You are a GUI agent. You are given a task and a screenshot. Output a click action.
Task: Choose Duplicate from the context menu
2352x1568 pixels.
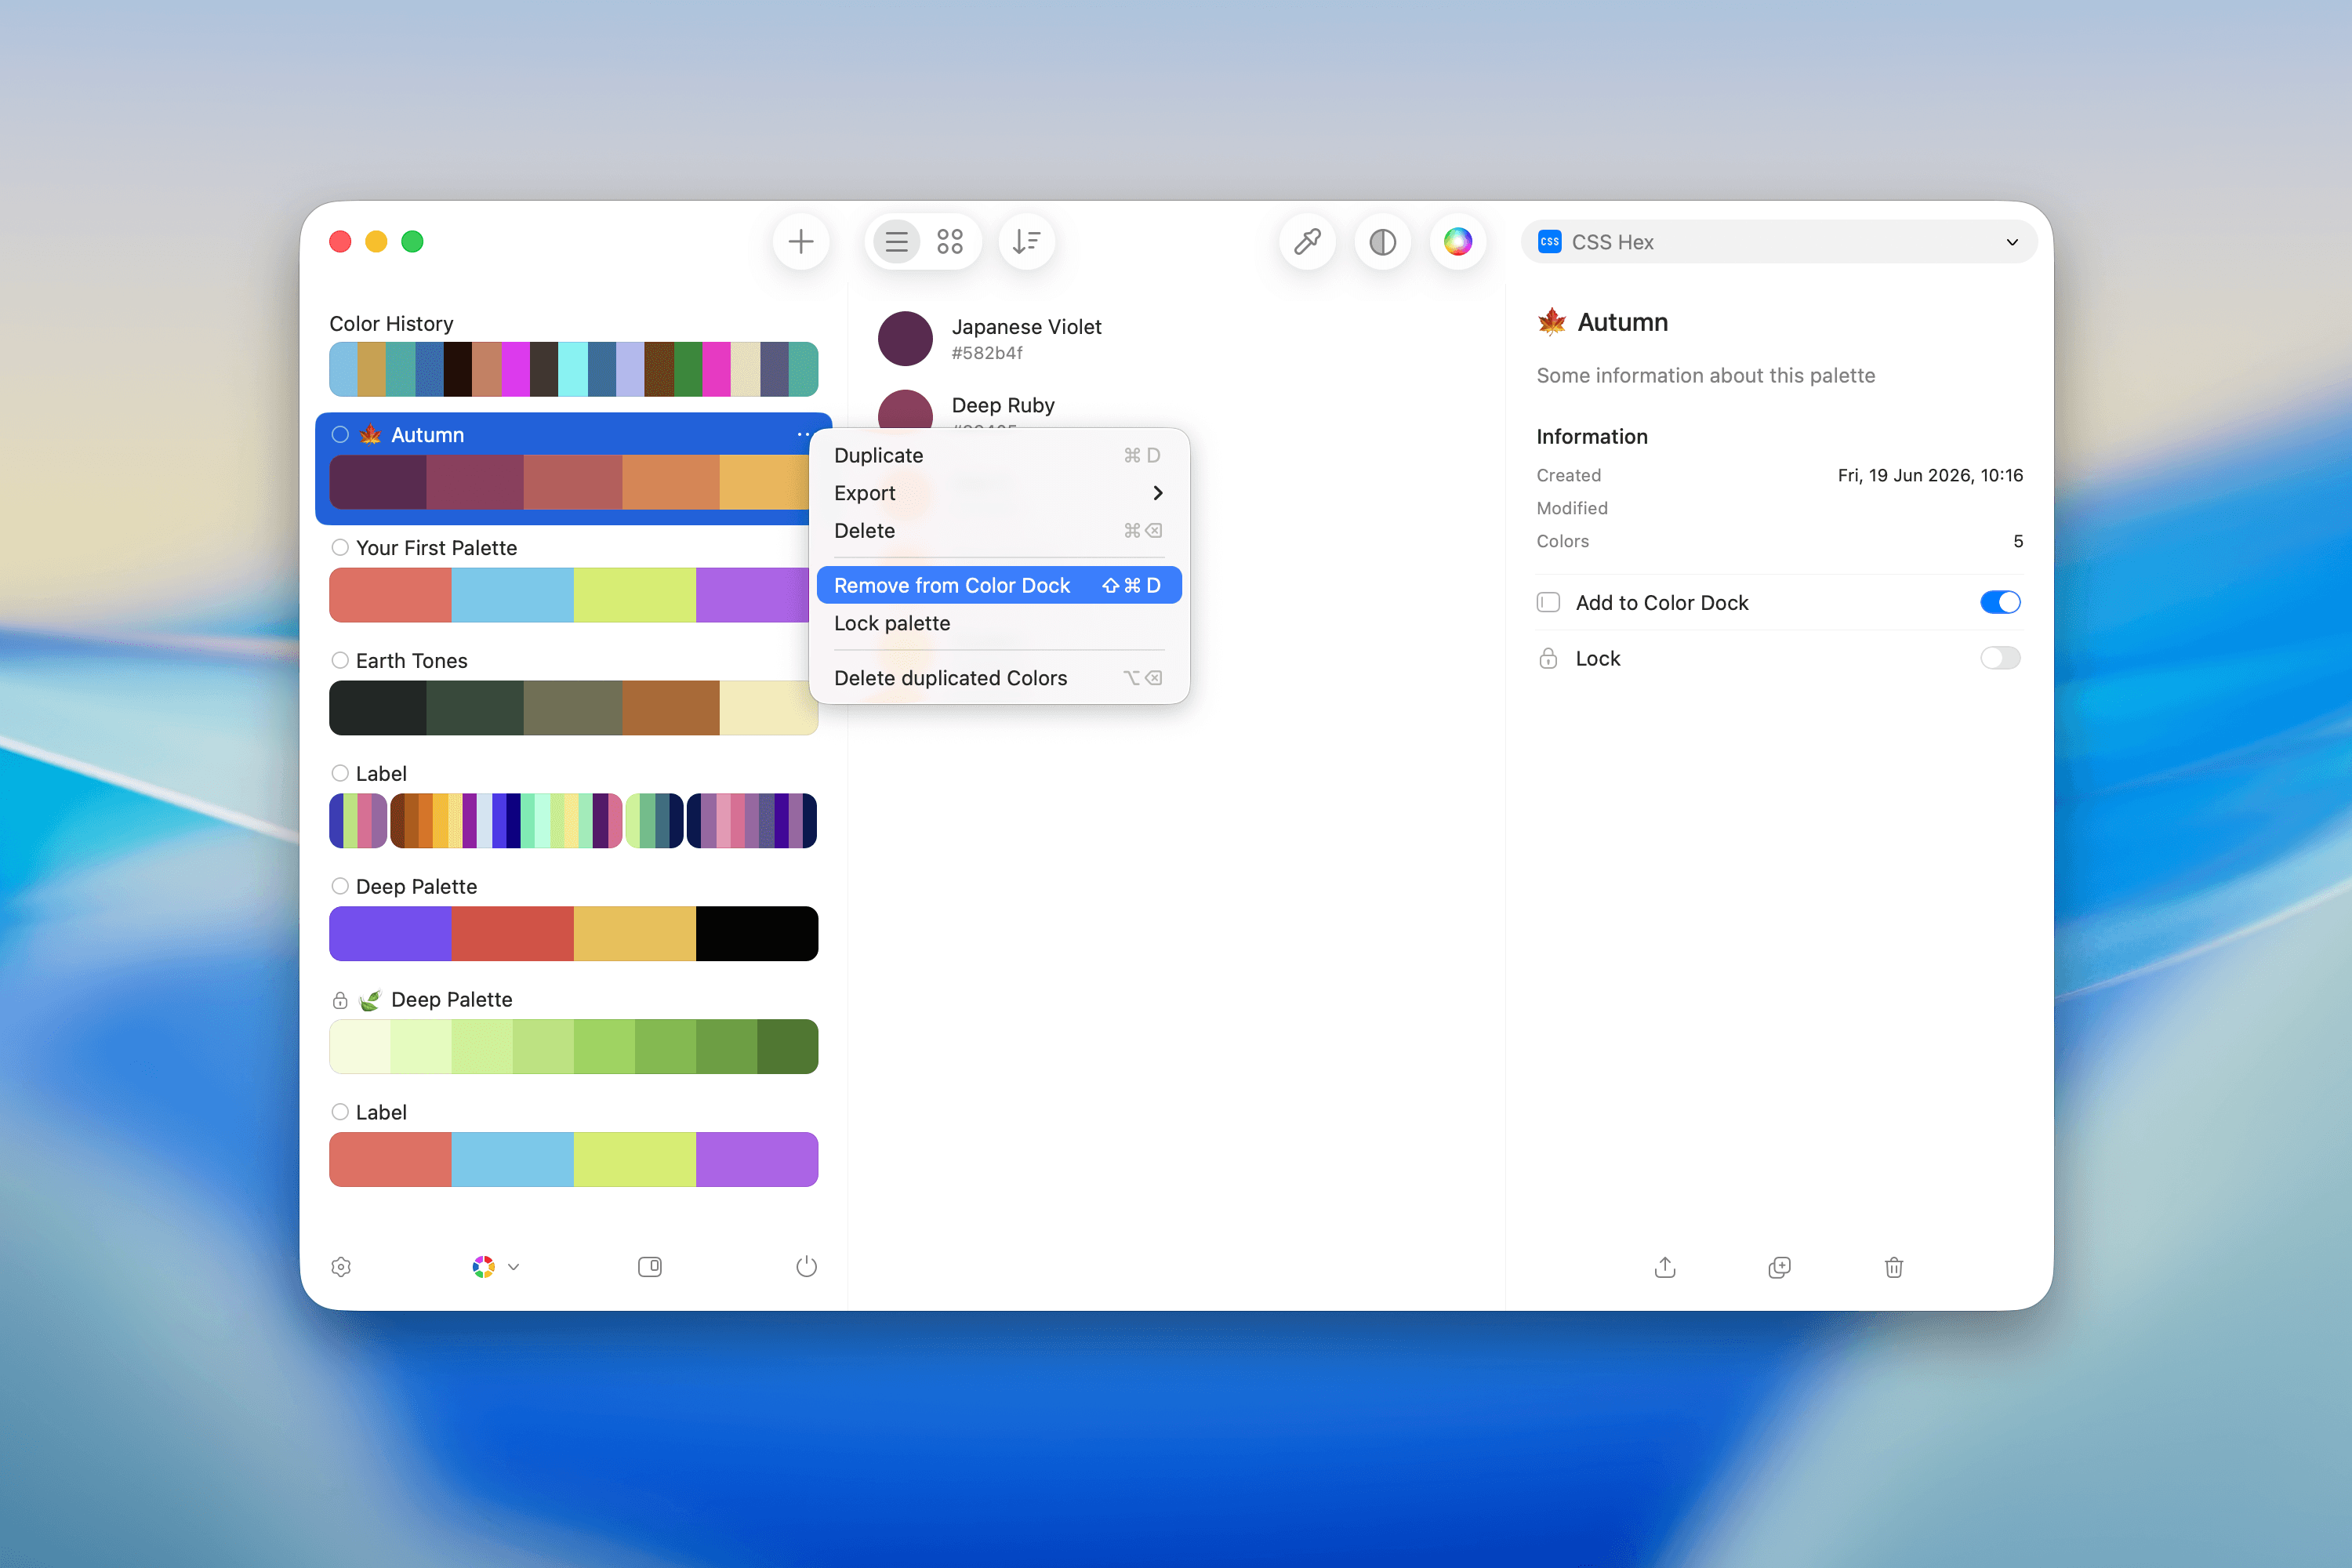click(x=999, y=455)
